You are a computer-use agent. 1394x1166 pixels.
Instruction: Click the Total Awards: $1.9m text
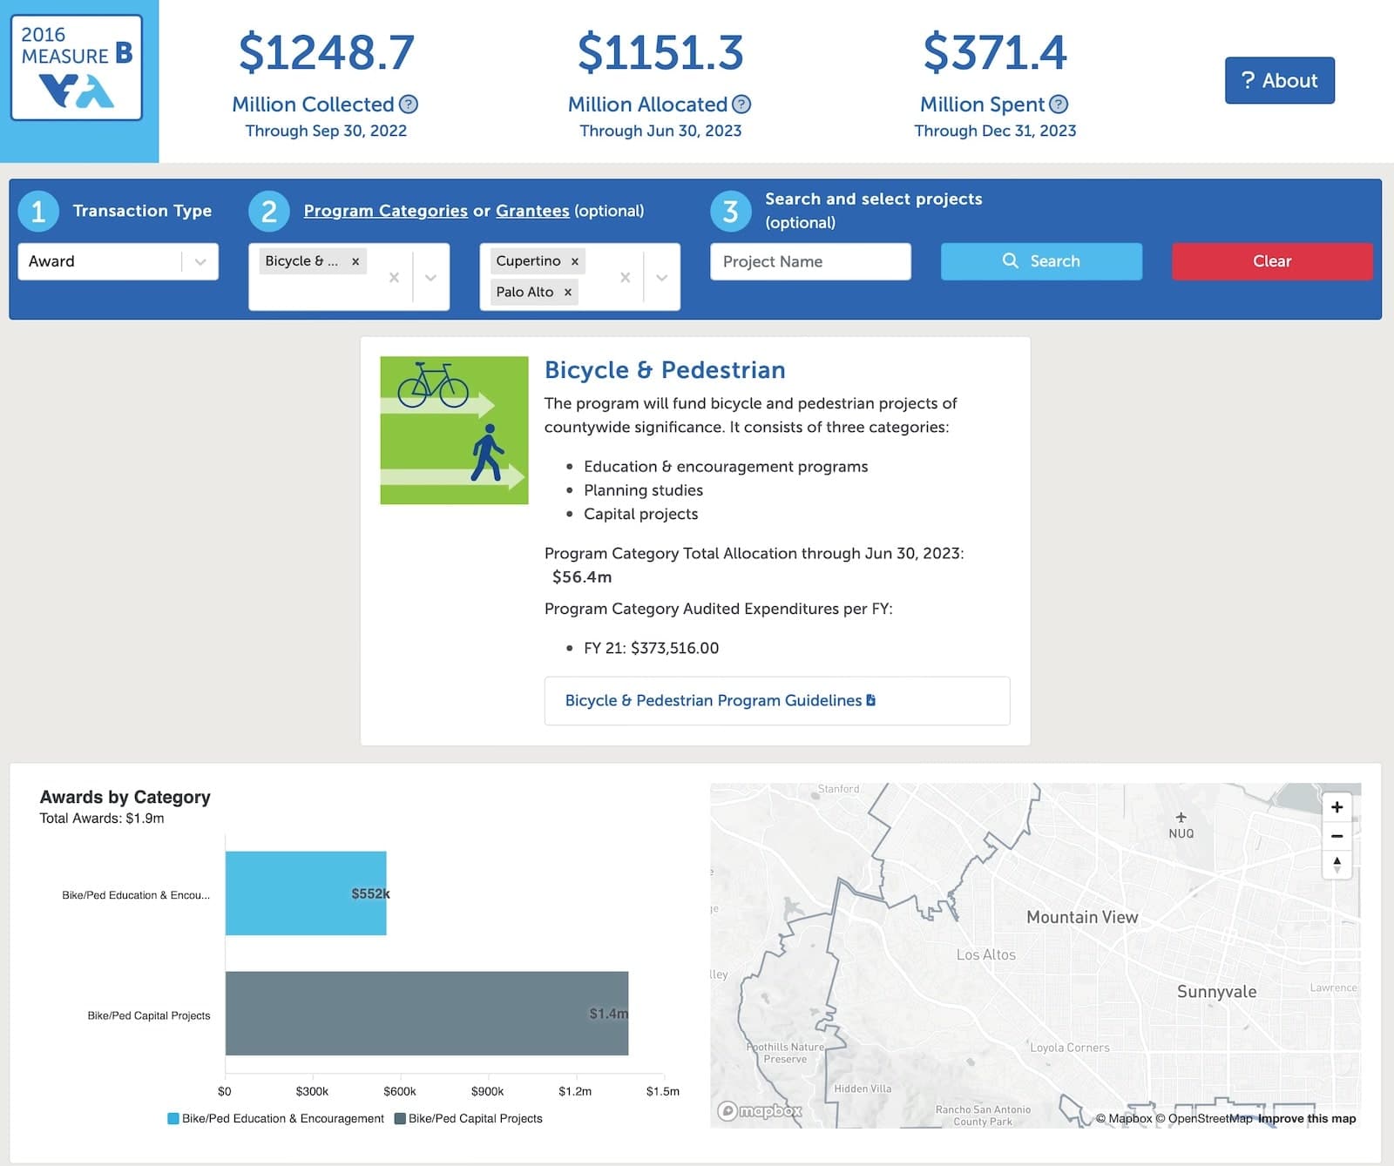pyautogui.click(x=102, y=818)
